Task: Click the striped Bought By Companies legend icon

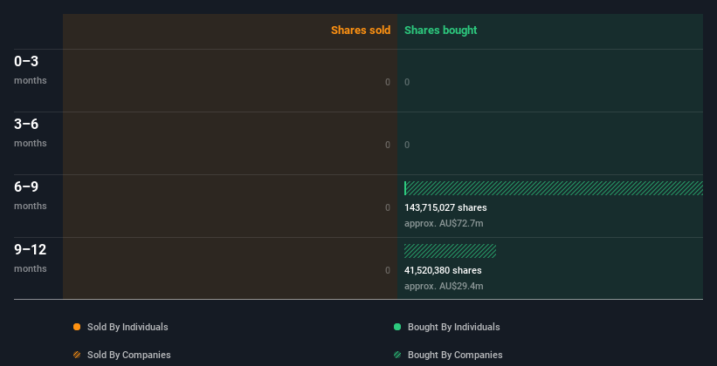Action: coord(397,355)
